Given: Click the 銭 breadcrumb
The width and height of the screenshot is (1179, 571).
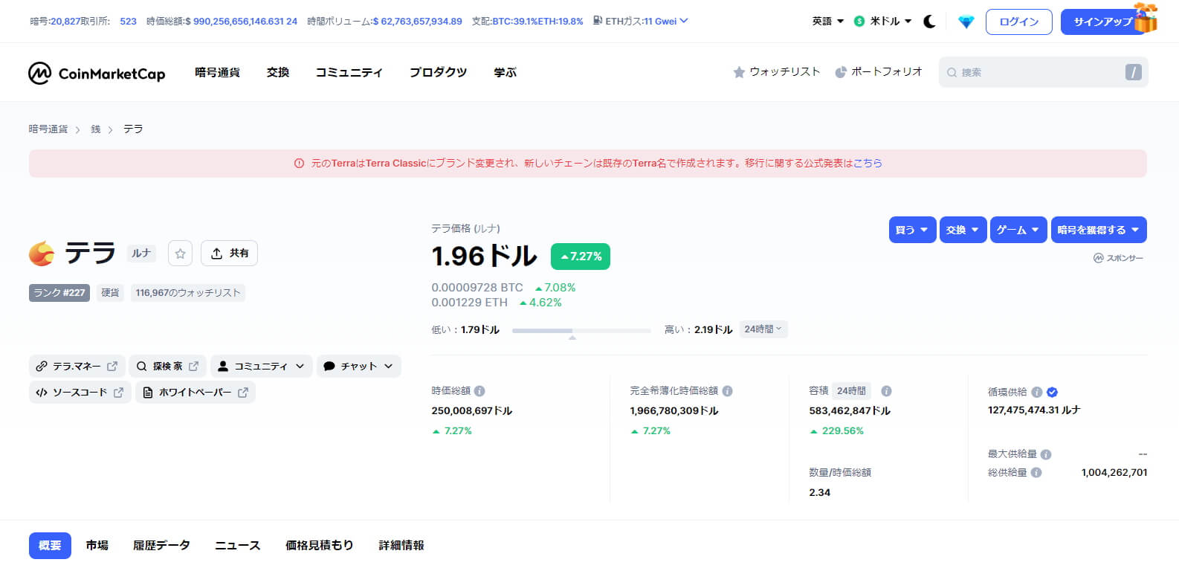Looking at the screenshot, I should tap(96, 129).
